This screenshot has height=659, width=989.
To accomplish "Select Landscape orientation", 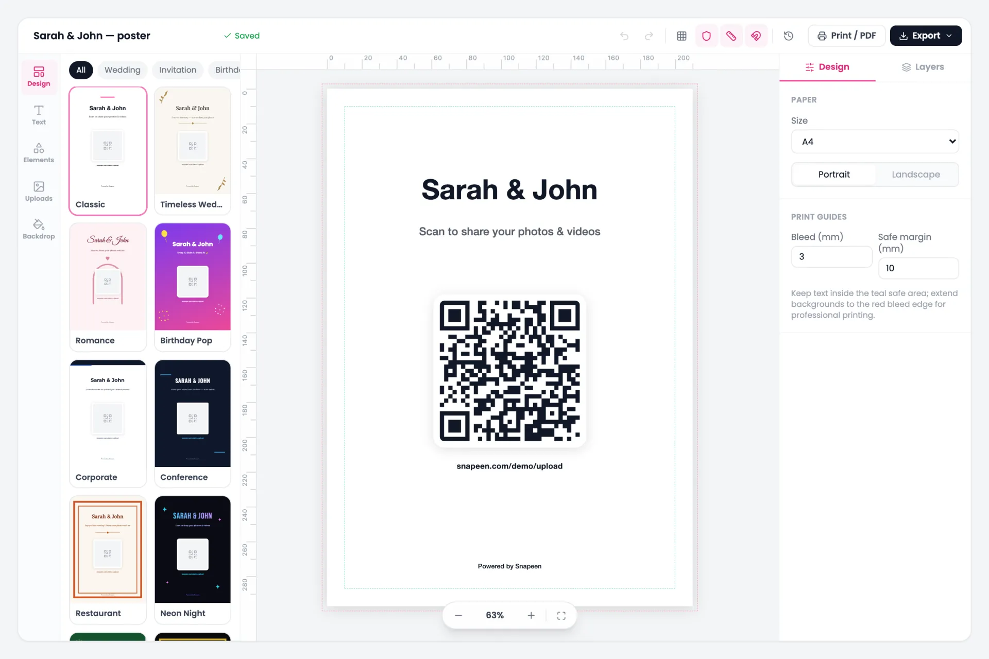I will [916, 175].
